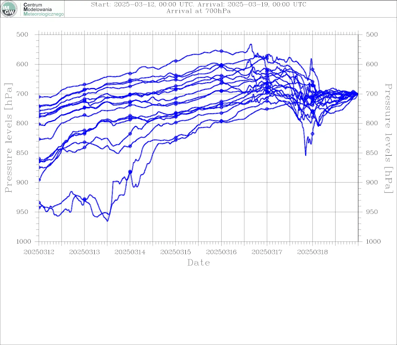Click the Start and Arrival date title line

(x=198, y=4)
